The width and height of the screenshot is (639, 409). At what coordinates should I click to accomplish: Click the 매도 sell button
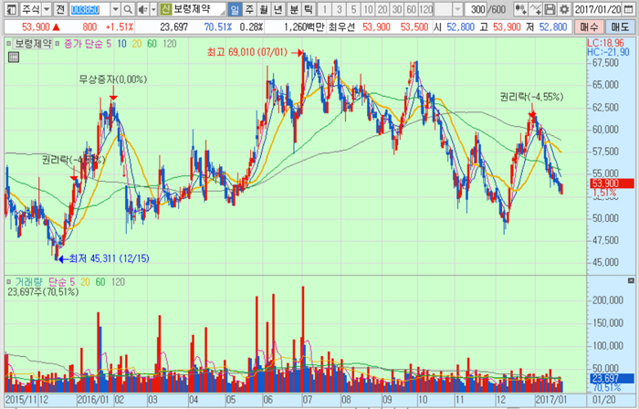620,28
